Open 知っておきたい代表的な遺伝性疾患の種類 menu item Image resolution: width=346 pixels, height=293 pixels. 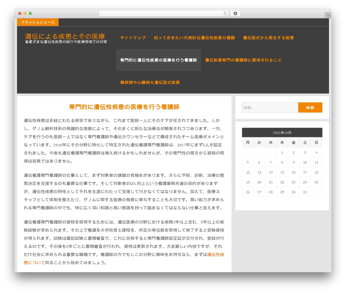(x=194, y=38)
